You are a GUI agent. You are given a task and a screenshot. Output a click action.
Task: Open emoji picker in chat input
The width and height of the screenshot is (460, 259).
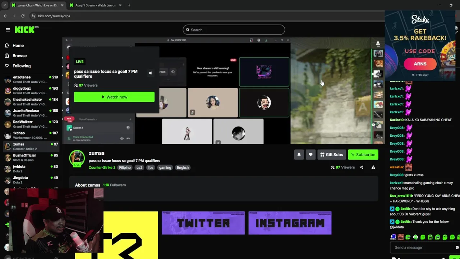tap(457, 247)
